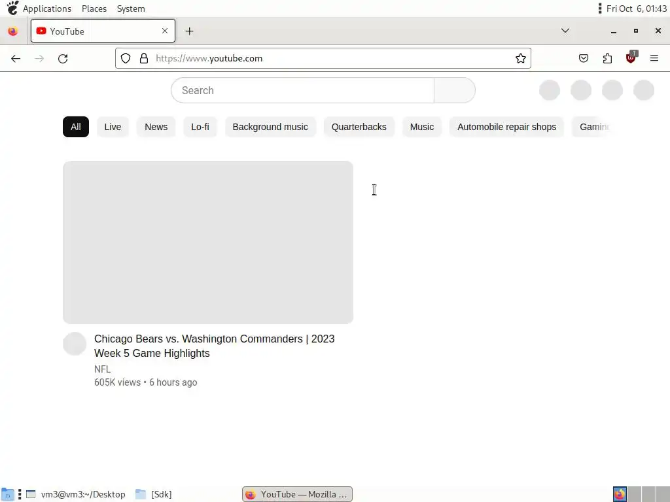
Task: Click the GNOME foot logo in the top panel
Action: pos(12,8)
